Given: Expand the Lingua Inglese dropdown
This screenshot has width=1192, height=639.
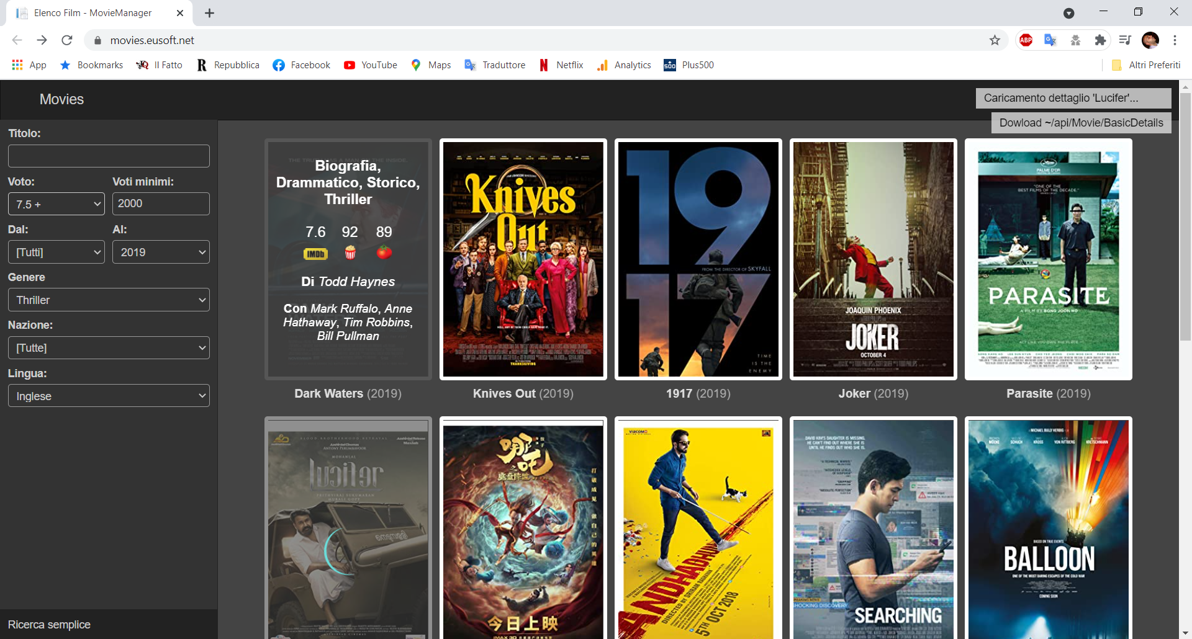Looking at the screenshot, I should click(109, 396).
